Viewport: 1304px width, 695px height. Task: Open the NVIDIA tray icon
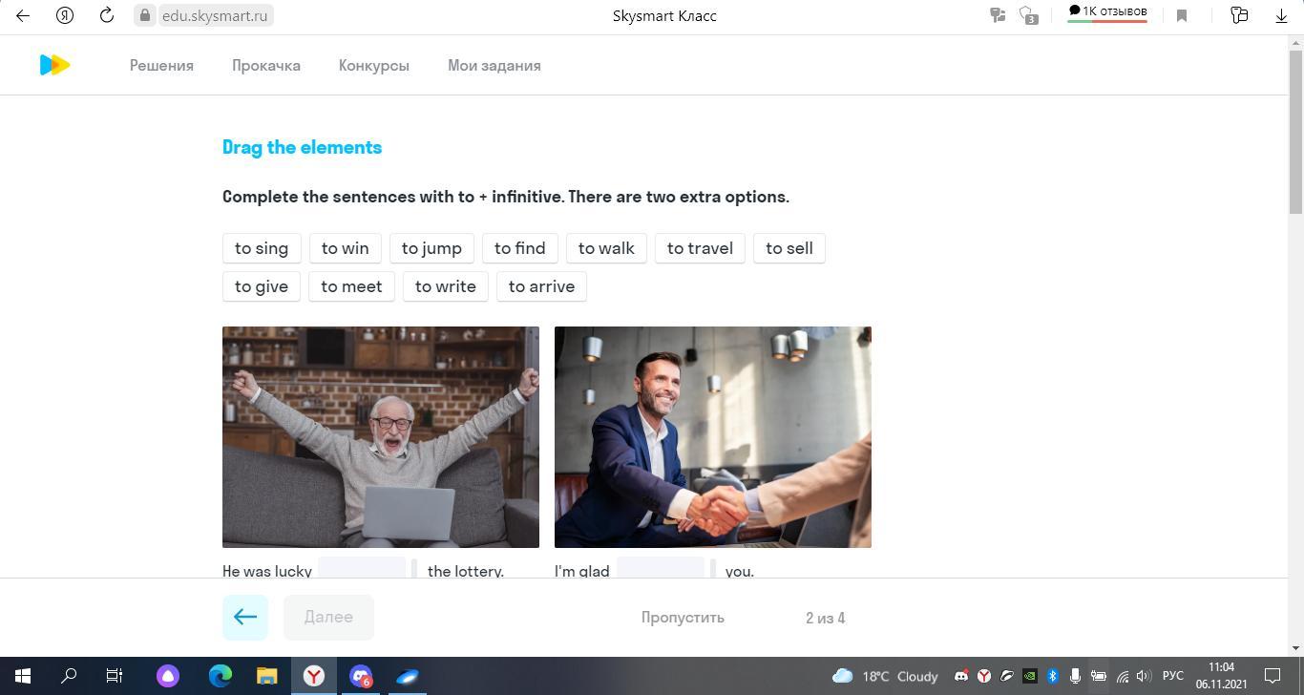tap(1030, 676)
